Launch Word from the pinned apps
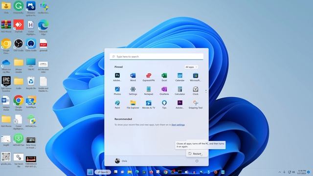The image size is (313, 176). tap(133, 77)
